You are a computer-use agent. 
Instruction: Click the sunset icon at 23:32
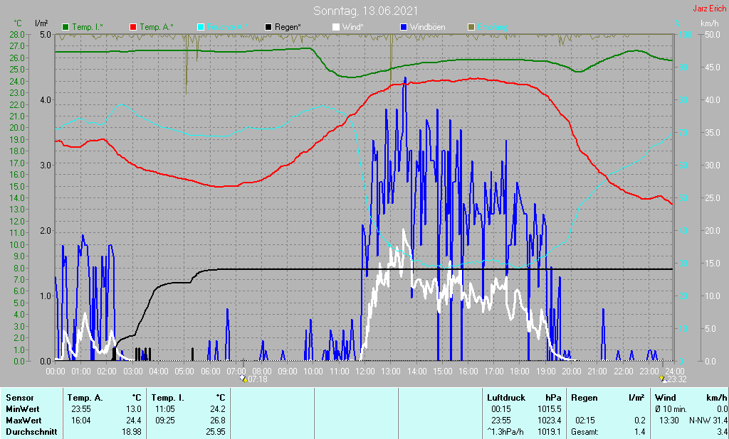[663, 379]
